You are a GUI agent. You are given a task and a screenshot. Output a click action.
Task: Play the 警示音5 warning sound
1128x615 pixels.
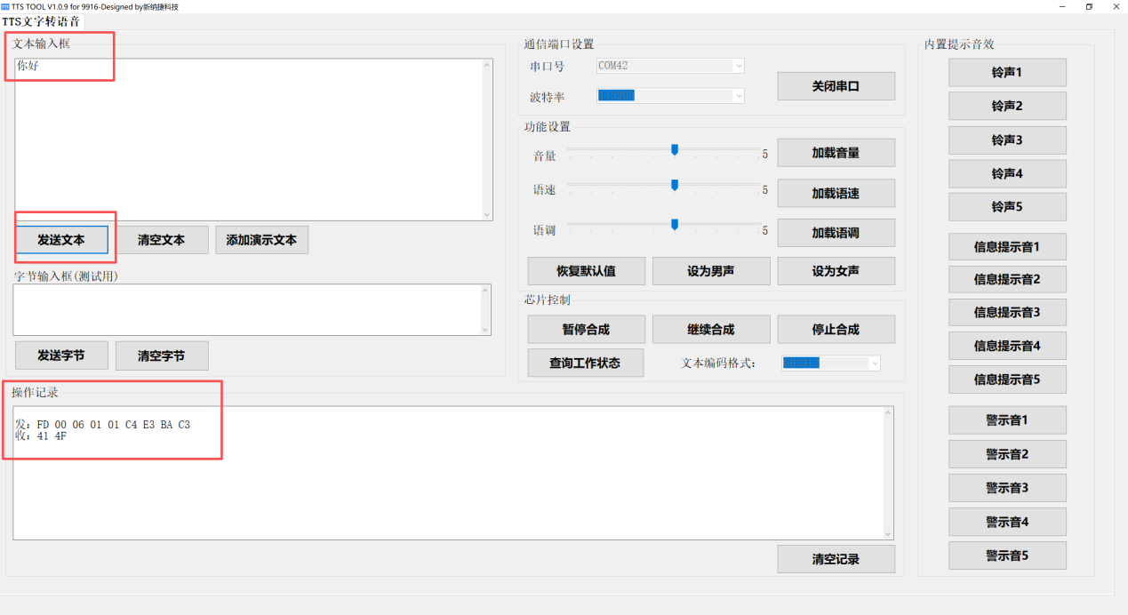coord(1007,555)
